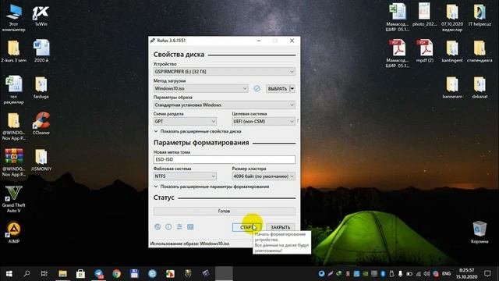Open Rufus about info icon

(168, 227)
